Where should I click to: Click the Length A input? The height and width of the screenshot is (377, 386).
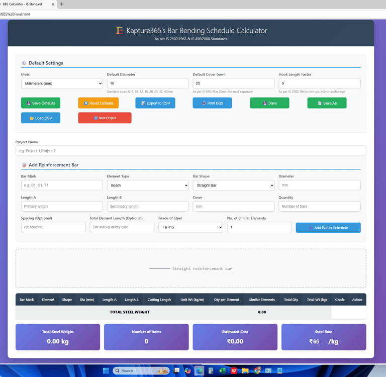[62, 207]
